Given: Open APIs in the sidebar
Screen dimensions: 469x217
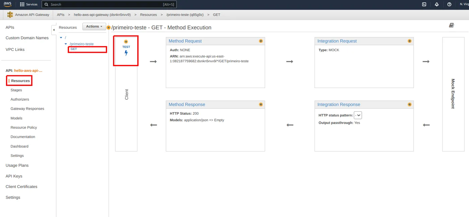Looking at the screenshot, I should pos(10,27).
